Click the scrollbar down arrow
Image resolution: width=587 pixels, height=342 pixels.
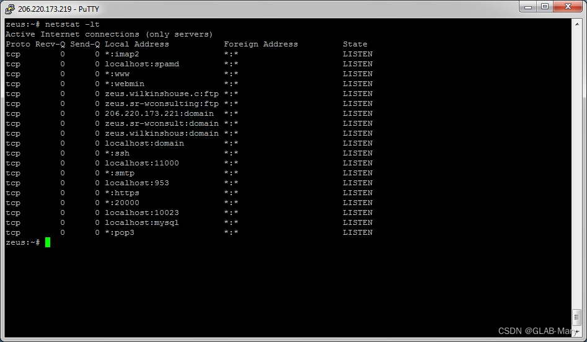576,332
